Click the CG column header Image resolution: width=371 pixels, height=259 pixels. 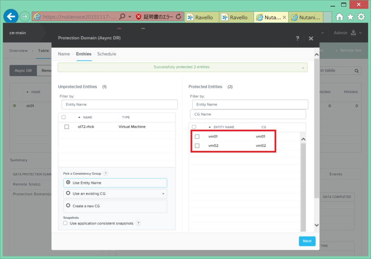[x=264, y=127]
